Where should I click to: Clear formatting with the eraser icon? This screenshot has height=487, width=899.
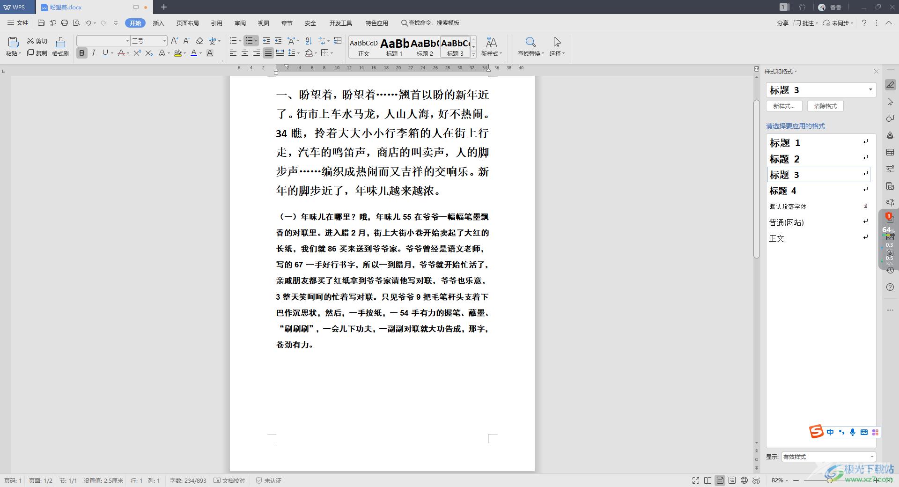click(199, 41)
